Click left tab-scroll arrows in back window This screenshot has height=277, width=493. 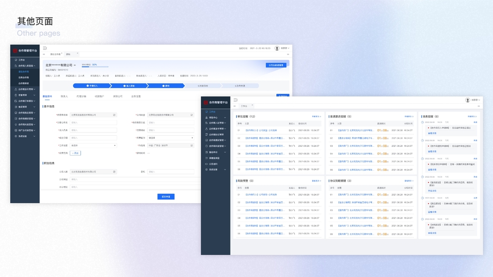[x=44, y=54]
